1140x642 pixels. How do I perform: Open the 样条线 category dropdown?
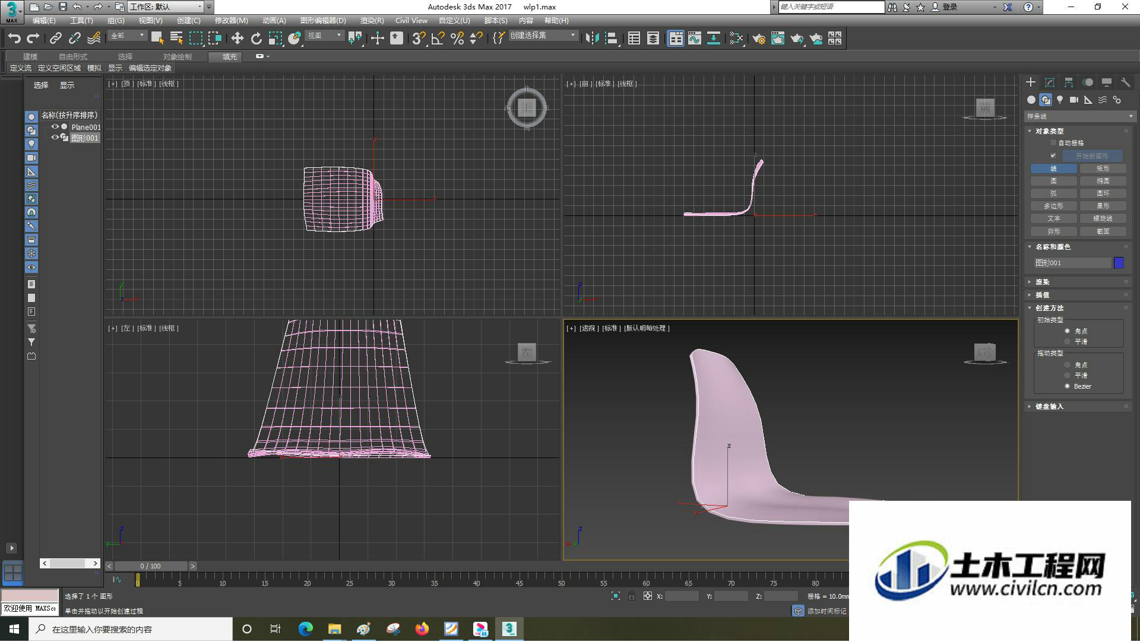(x=1079, y=116)
